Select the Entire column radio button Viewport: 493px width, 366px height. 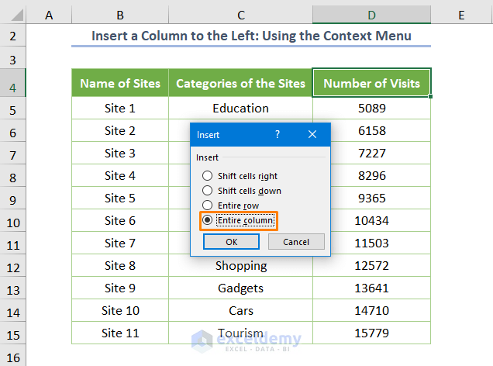(207, 220)
